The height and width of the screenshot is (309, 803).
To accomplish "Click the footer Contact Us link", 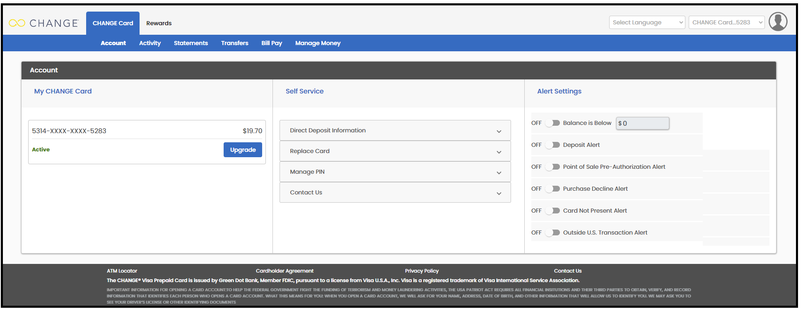I will [568, 271].
